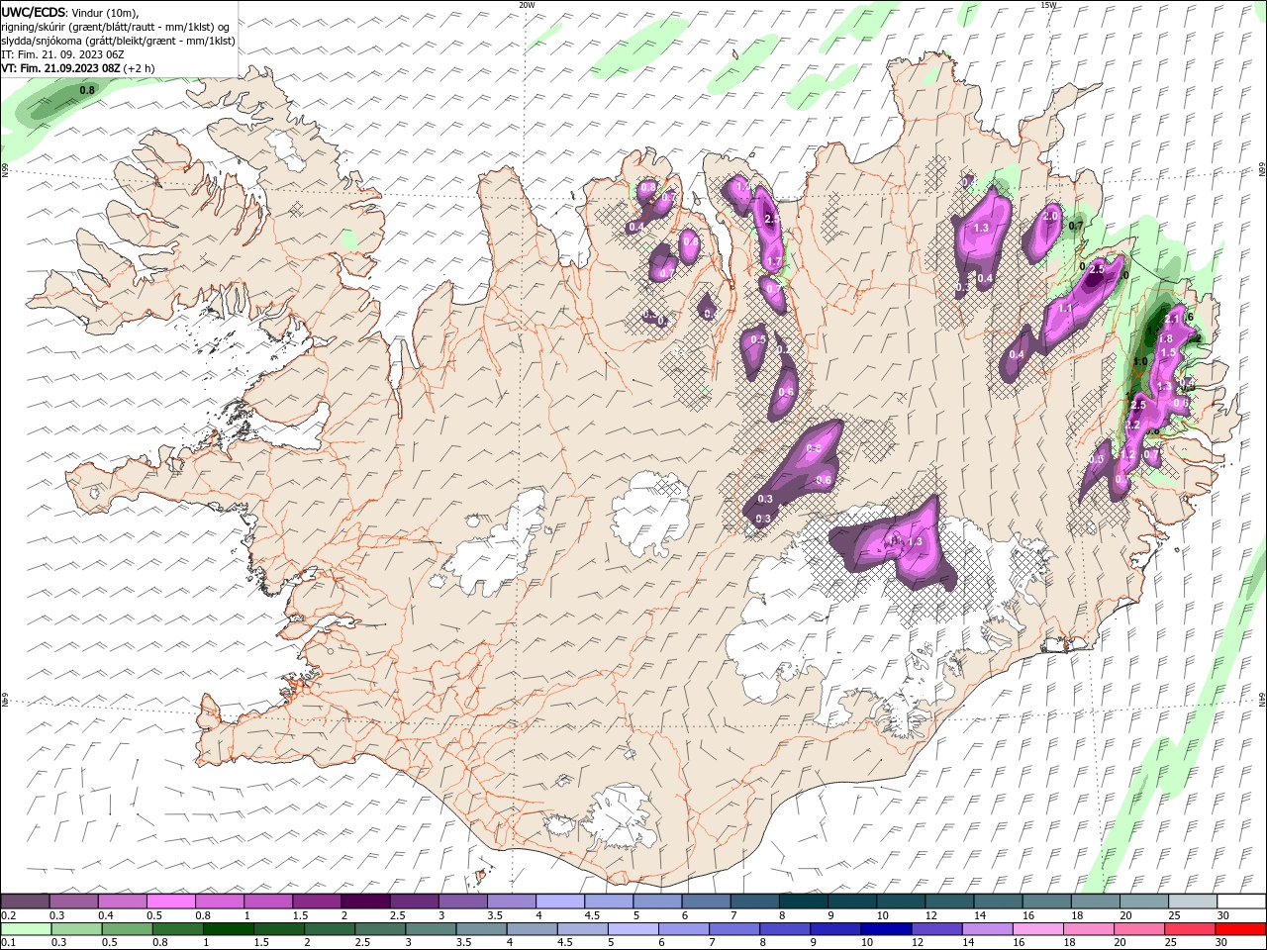This screenshot has height=950, width=1267.
Task: Click the '1.1' snow value label
Action: (x=1065, y=308)
